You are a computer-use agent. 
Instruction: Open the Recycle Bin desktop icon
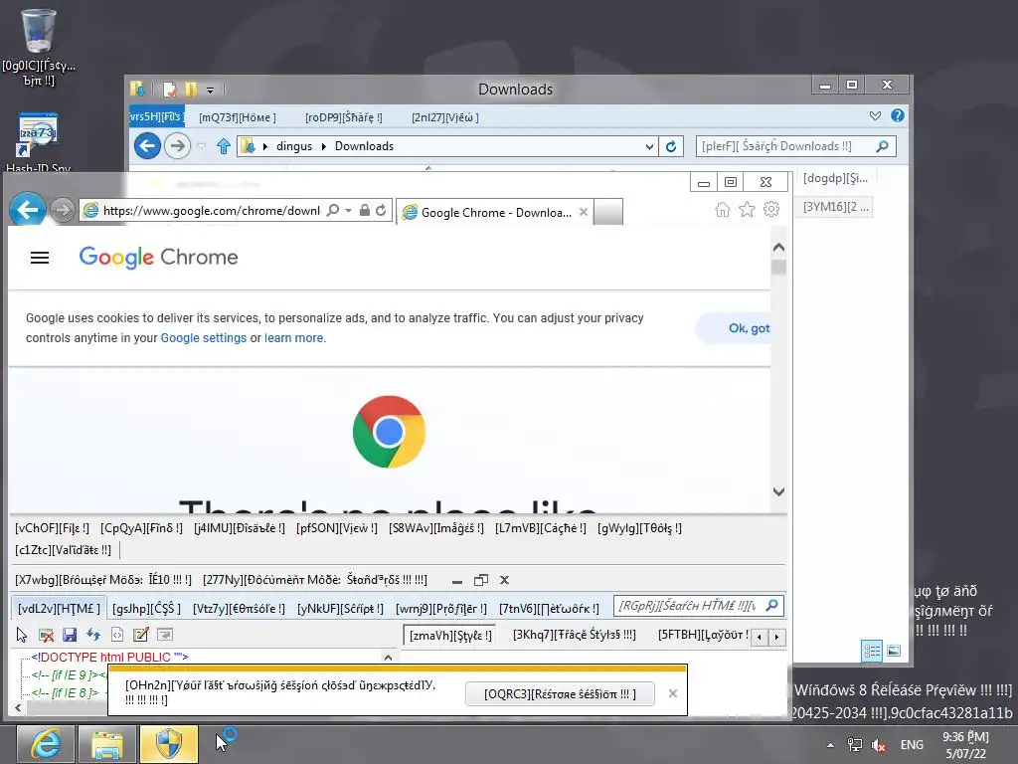[39, 47]
